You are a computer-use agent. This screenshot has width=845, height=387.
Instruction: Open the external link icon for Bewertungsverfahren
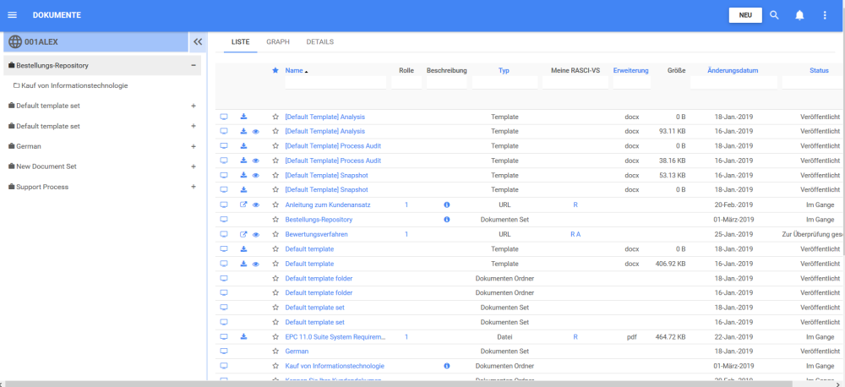coord(243,234)
